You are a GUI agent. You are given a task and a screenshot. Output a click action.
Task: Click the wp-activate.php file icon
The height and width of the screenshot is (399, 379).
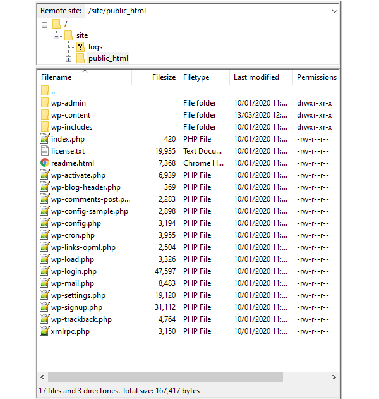[x=44, y=175]
